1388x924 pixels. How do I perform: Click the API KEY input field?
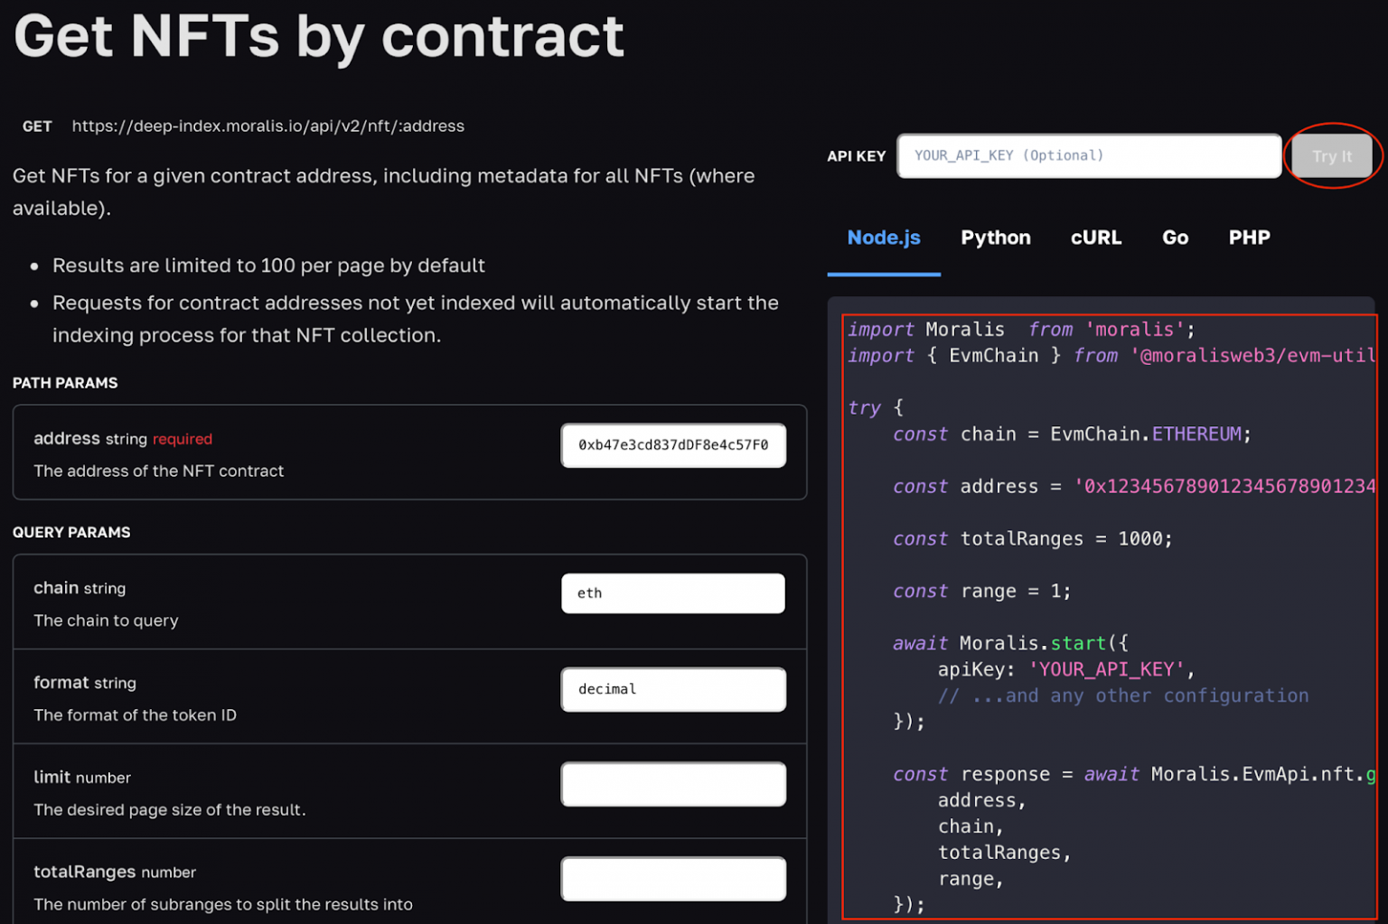pos(1088,155)
